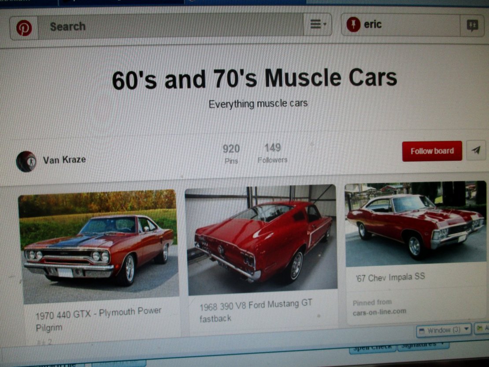
Task: Click the 'Pinned from' label
Action: (x=372, y=302)
